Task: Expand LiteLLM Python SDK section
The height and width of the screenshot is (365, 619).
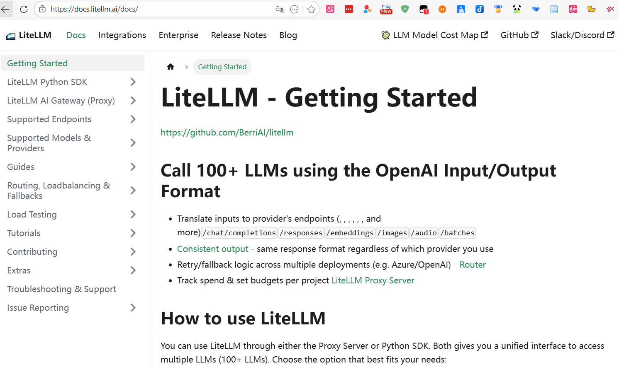Action: point(133,82)
